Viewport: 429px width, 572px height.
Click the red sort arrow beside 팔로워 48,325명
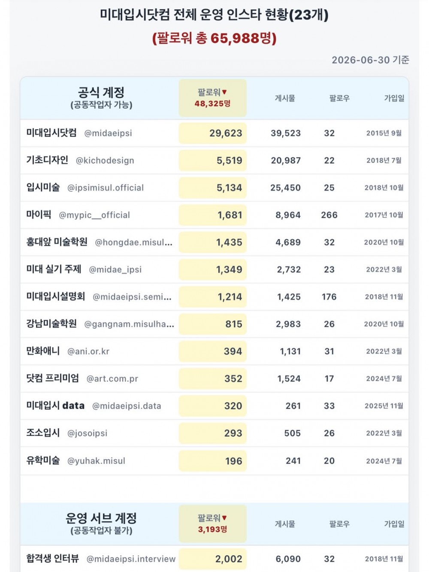224,92
